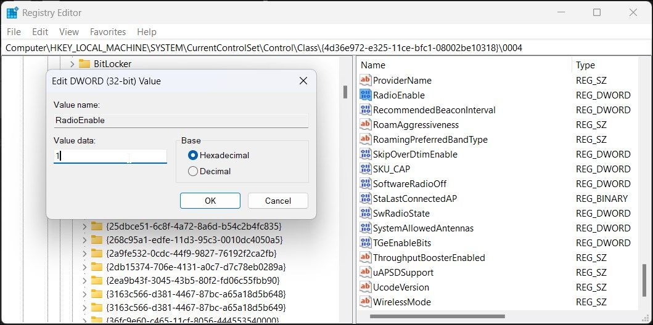
Task: Cancel the Edit DWORD dialog
Action: pyautogui.click(x=277, y=201)
